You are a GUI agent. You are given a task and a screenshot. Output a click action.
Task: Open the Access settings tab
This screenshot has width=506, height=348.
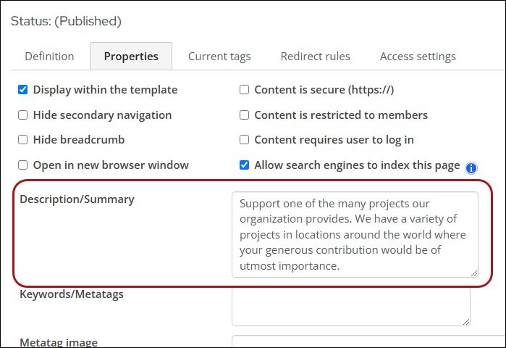point(418,57)
